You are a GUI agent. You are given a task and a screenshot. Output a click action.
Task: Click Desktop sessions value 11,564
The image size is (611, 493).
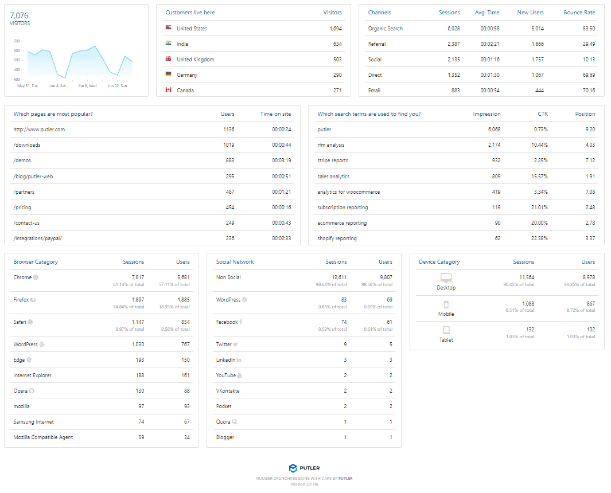[x=527, y=277]
